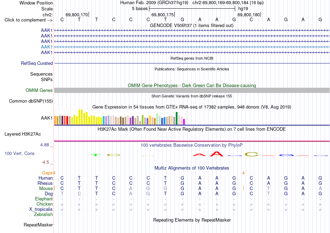Click the blue G PhyloP logo letter
The height and width of the screenshot is (233, 330).
[286, 155]
